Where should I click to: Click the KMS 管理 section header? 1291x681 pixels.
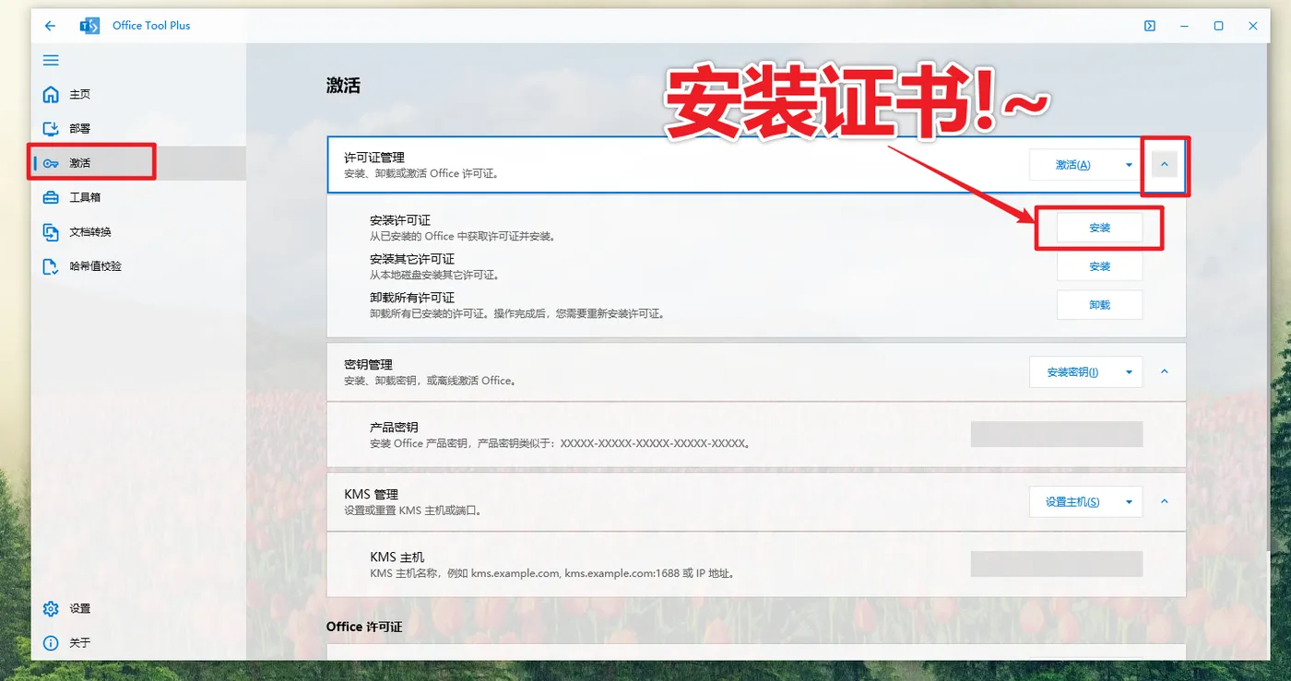point(756,502)
